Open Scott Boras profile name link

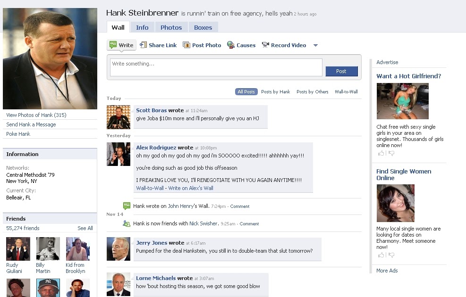click(151, 110)
